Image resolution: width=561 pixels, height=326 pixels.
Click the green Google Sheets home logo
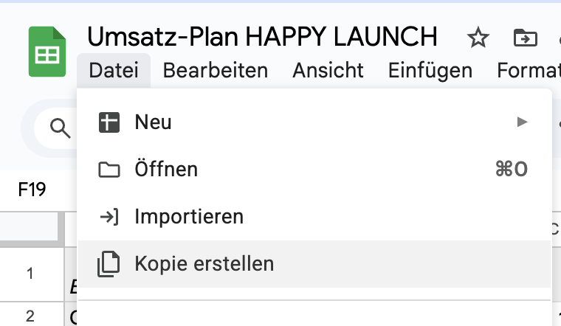click(x=47, y=52)
